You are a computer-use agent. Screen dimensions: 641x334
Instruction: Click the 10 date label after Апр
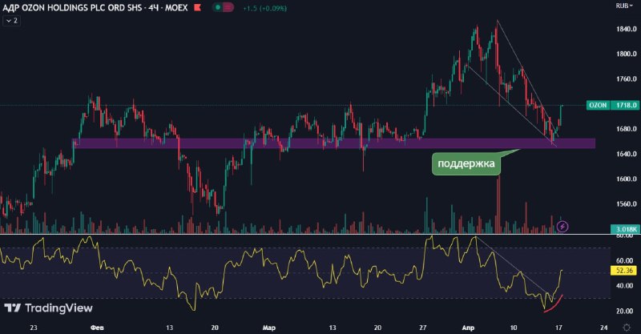click(x=514, y=328)
